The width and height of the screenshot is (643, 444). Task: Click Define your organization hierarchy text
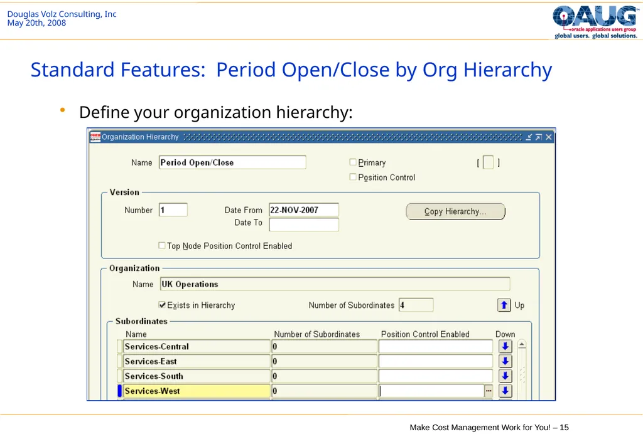[216, 112]
